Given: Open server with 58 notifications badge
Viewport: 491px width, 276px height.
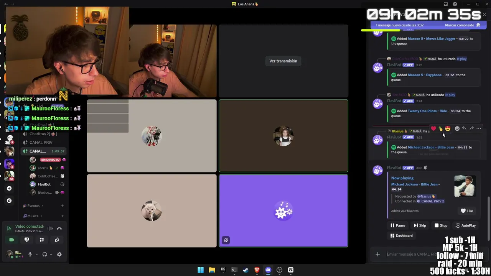Looking at the screenshot, I should click(9, 176).
